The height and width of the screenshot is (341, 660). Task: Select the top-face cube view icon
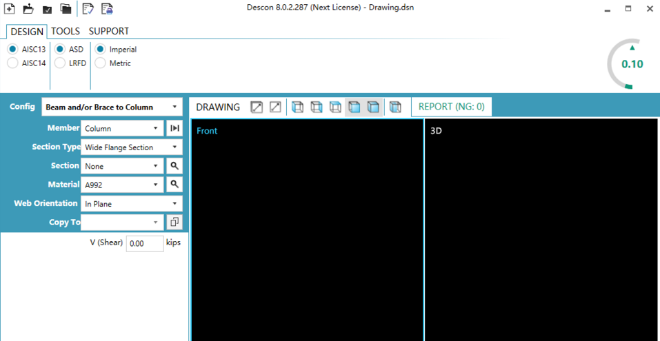tap(335, 107)
